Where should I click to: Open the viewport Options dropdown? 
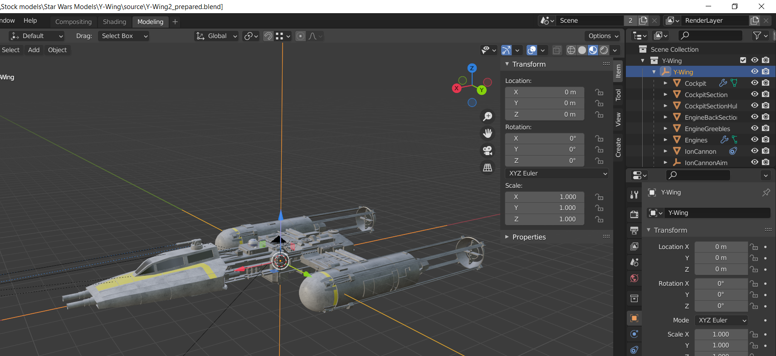coord(603,36)
